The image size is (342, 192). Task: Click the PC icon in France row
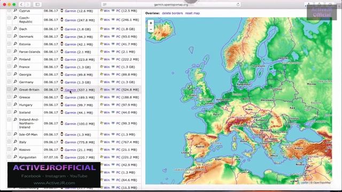[x=113, y=67]
